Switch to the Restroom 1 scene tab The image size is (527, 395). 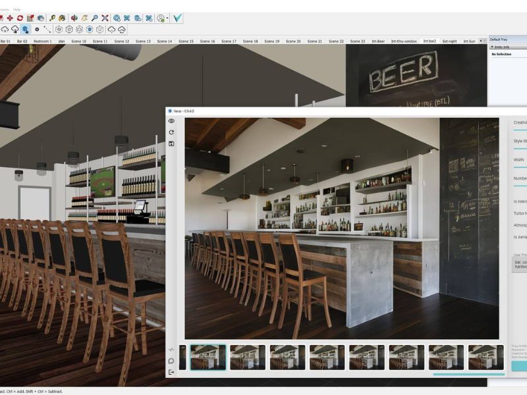coord(43,41)
